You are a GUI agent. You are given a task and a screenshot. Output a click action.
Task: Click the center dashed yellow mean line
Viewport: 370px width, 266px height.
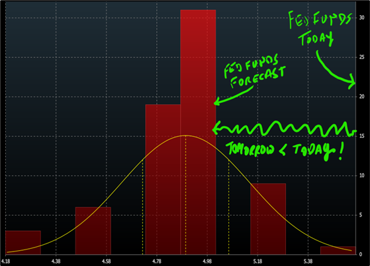186,195
